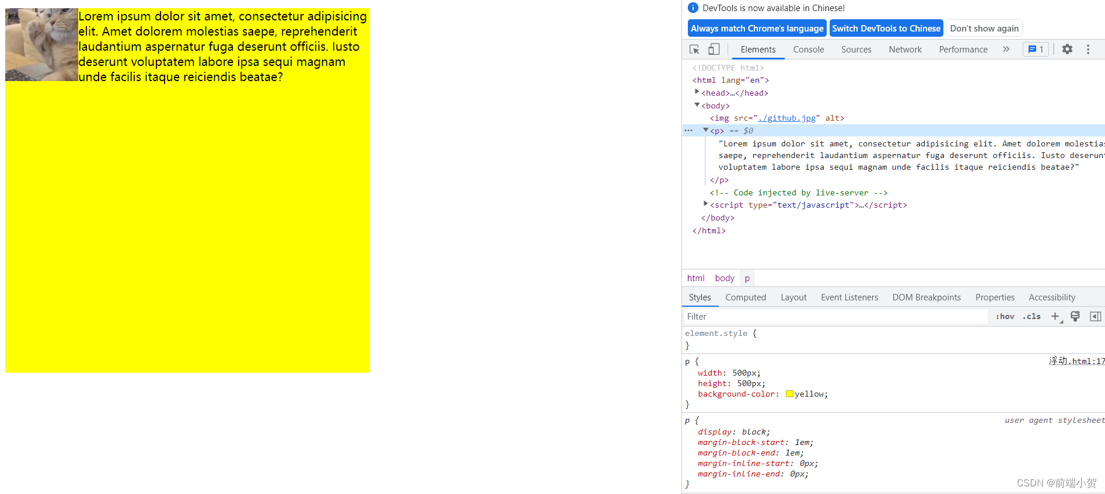Click the info icon beside DevTools notice

click(x=693, y=8)
